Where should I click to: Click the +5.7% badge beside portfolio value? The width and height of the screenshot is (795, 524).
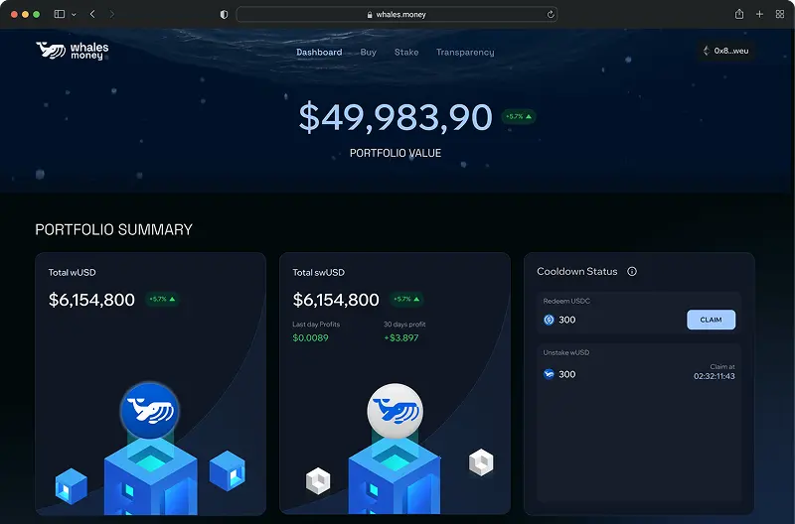tap(518, 116)
